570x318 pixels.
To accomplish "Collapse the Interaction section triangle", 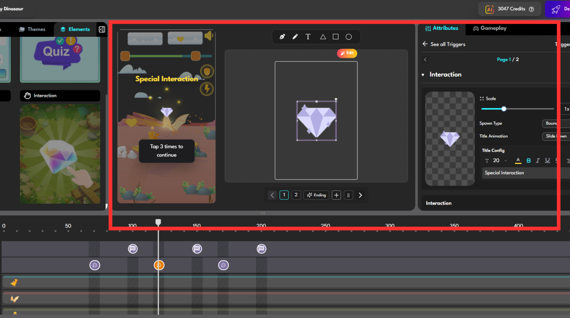I will pos(423,75).
